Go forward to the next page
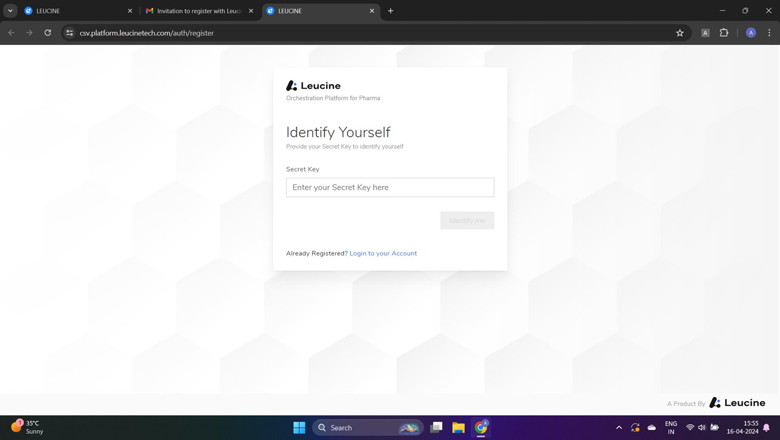This screenshot has height=440, width=780. coord(29,33)
